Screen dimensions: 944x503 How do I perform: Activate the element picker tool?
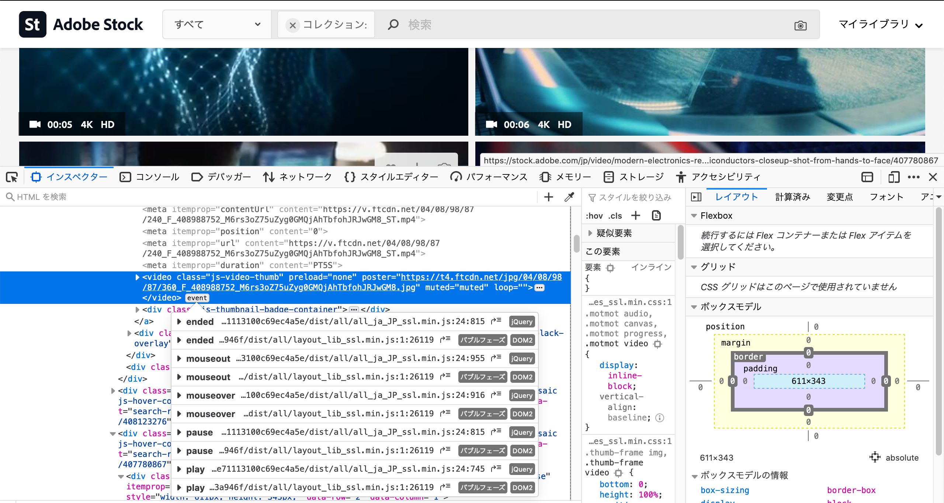[12, 177]
